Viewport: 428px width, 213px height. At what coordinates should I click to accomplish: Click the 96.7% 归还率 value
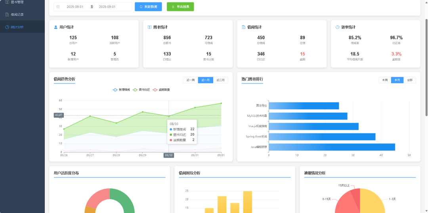(396, 38)
